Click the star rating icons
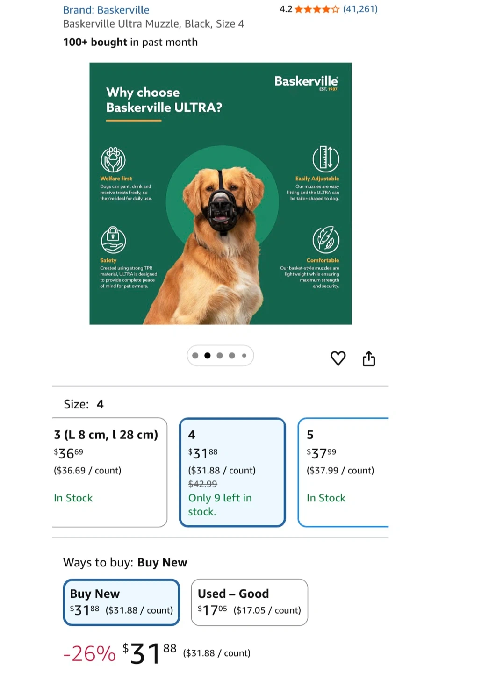 317,9
